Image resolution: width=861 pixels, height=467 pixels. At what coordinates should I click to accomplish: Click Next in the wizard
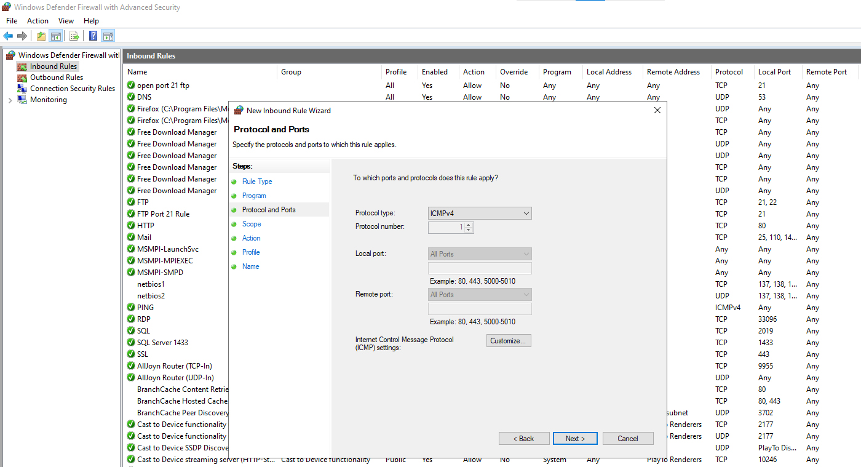tap(574, 439)
